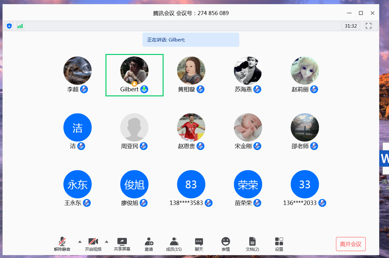Toggle 解除静音 to unmute microphone
389x258 pixels.
click(x=62, y=244)
